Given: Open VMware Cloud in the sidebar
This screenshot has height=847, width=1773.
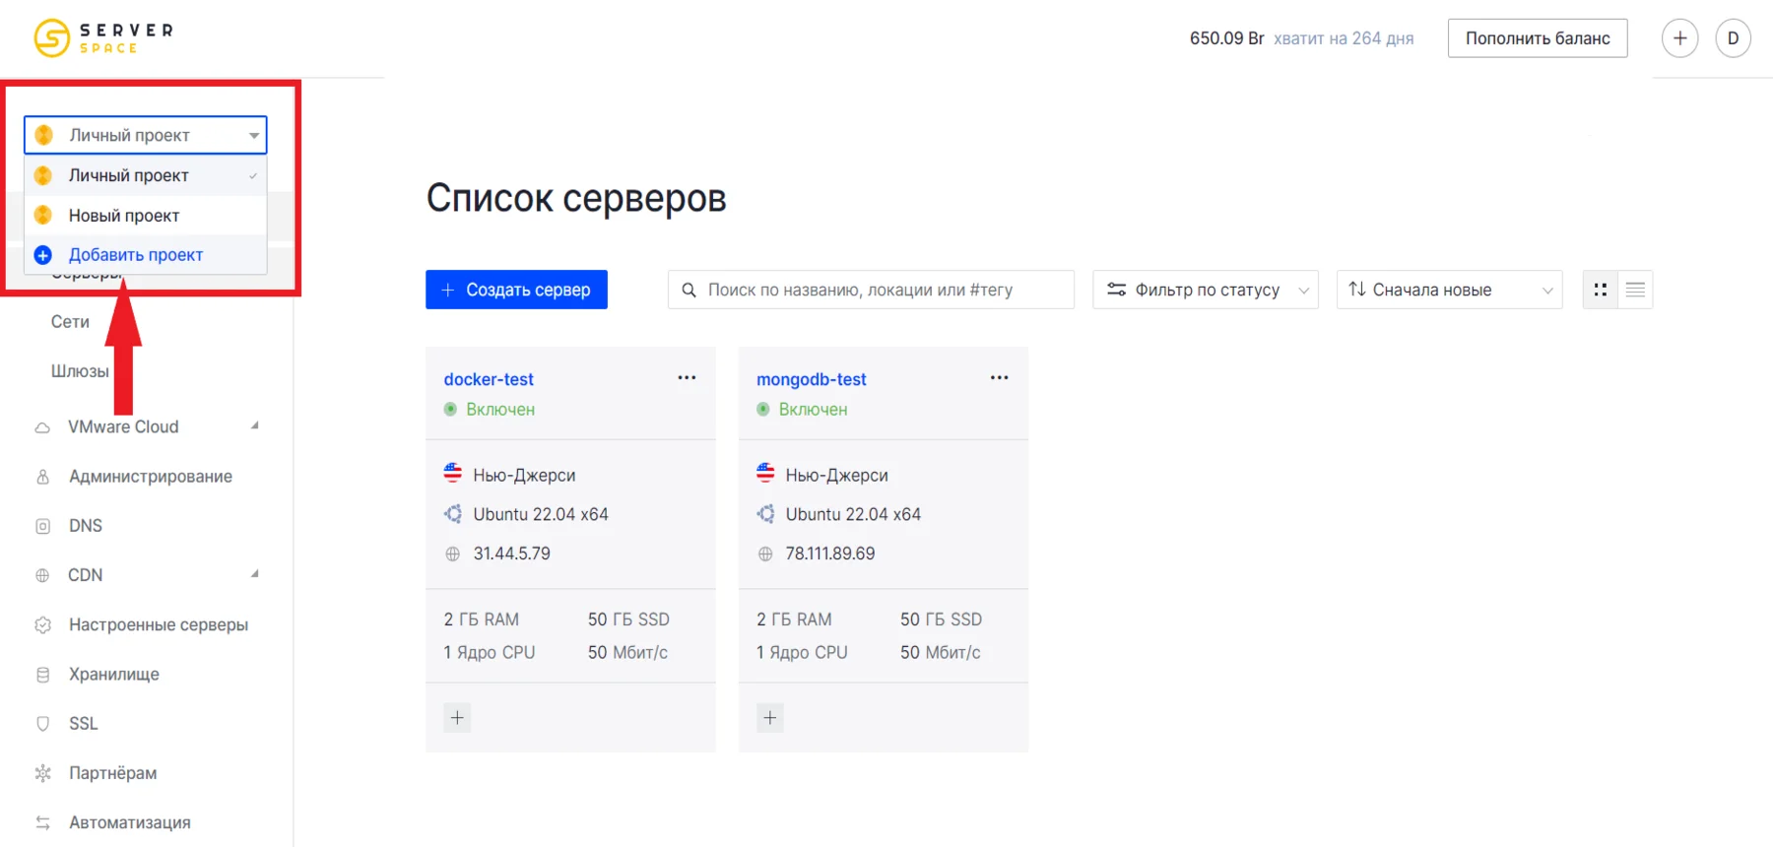Looking at the screenshot, I should click(123, 426).
